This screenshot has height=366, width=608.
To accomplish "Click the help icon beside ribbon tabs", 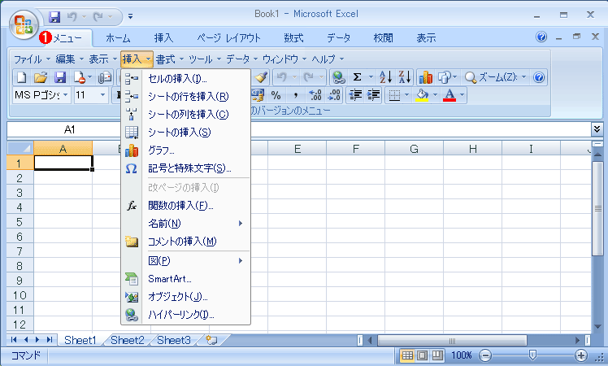I will point(541,37).
